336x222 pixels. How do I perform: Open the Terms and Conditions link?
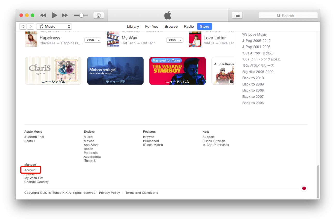142,193
